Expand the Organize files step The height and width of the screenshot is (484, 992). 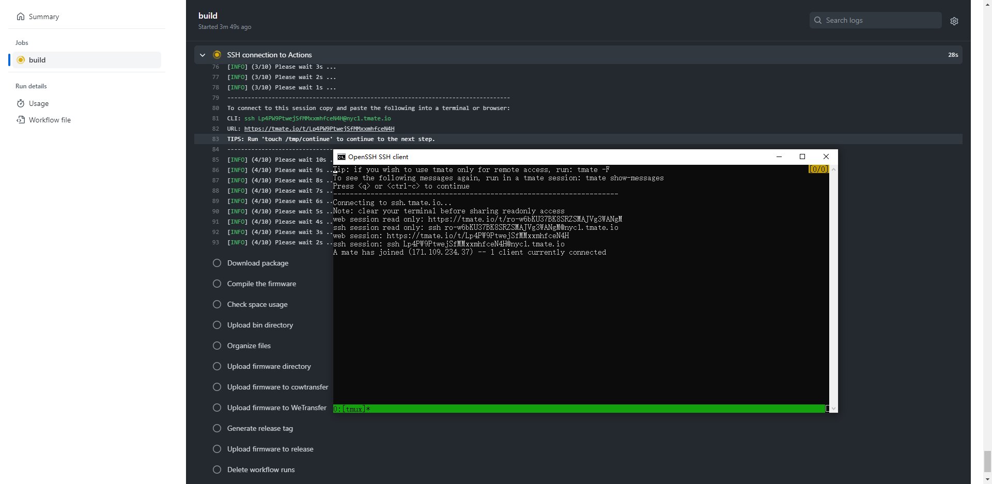click(x=249, y=346)
